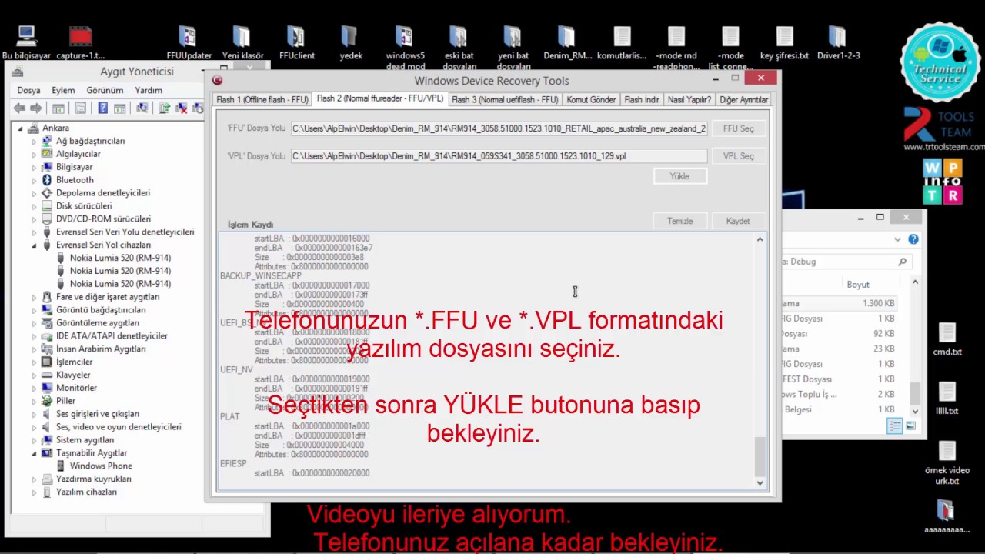Image resolution: width=985 pixels, height=554 pixels.
Task: Select the Yazılım cihazları tree item
Action: 86,492
